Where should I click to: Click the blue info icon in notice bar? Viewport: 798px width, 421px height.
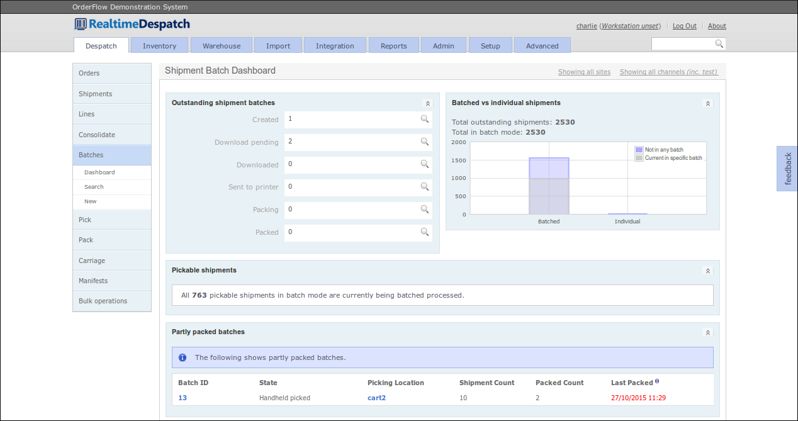(x=183, y=357)
